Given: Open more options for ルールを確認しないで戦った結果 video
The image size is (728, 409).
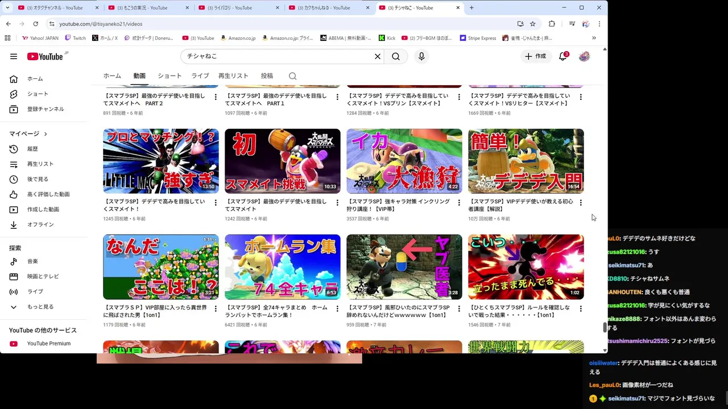Looking at the screenshot, I should click(x=581, y=308).
